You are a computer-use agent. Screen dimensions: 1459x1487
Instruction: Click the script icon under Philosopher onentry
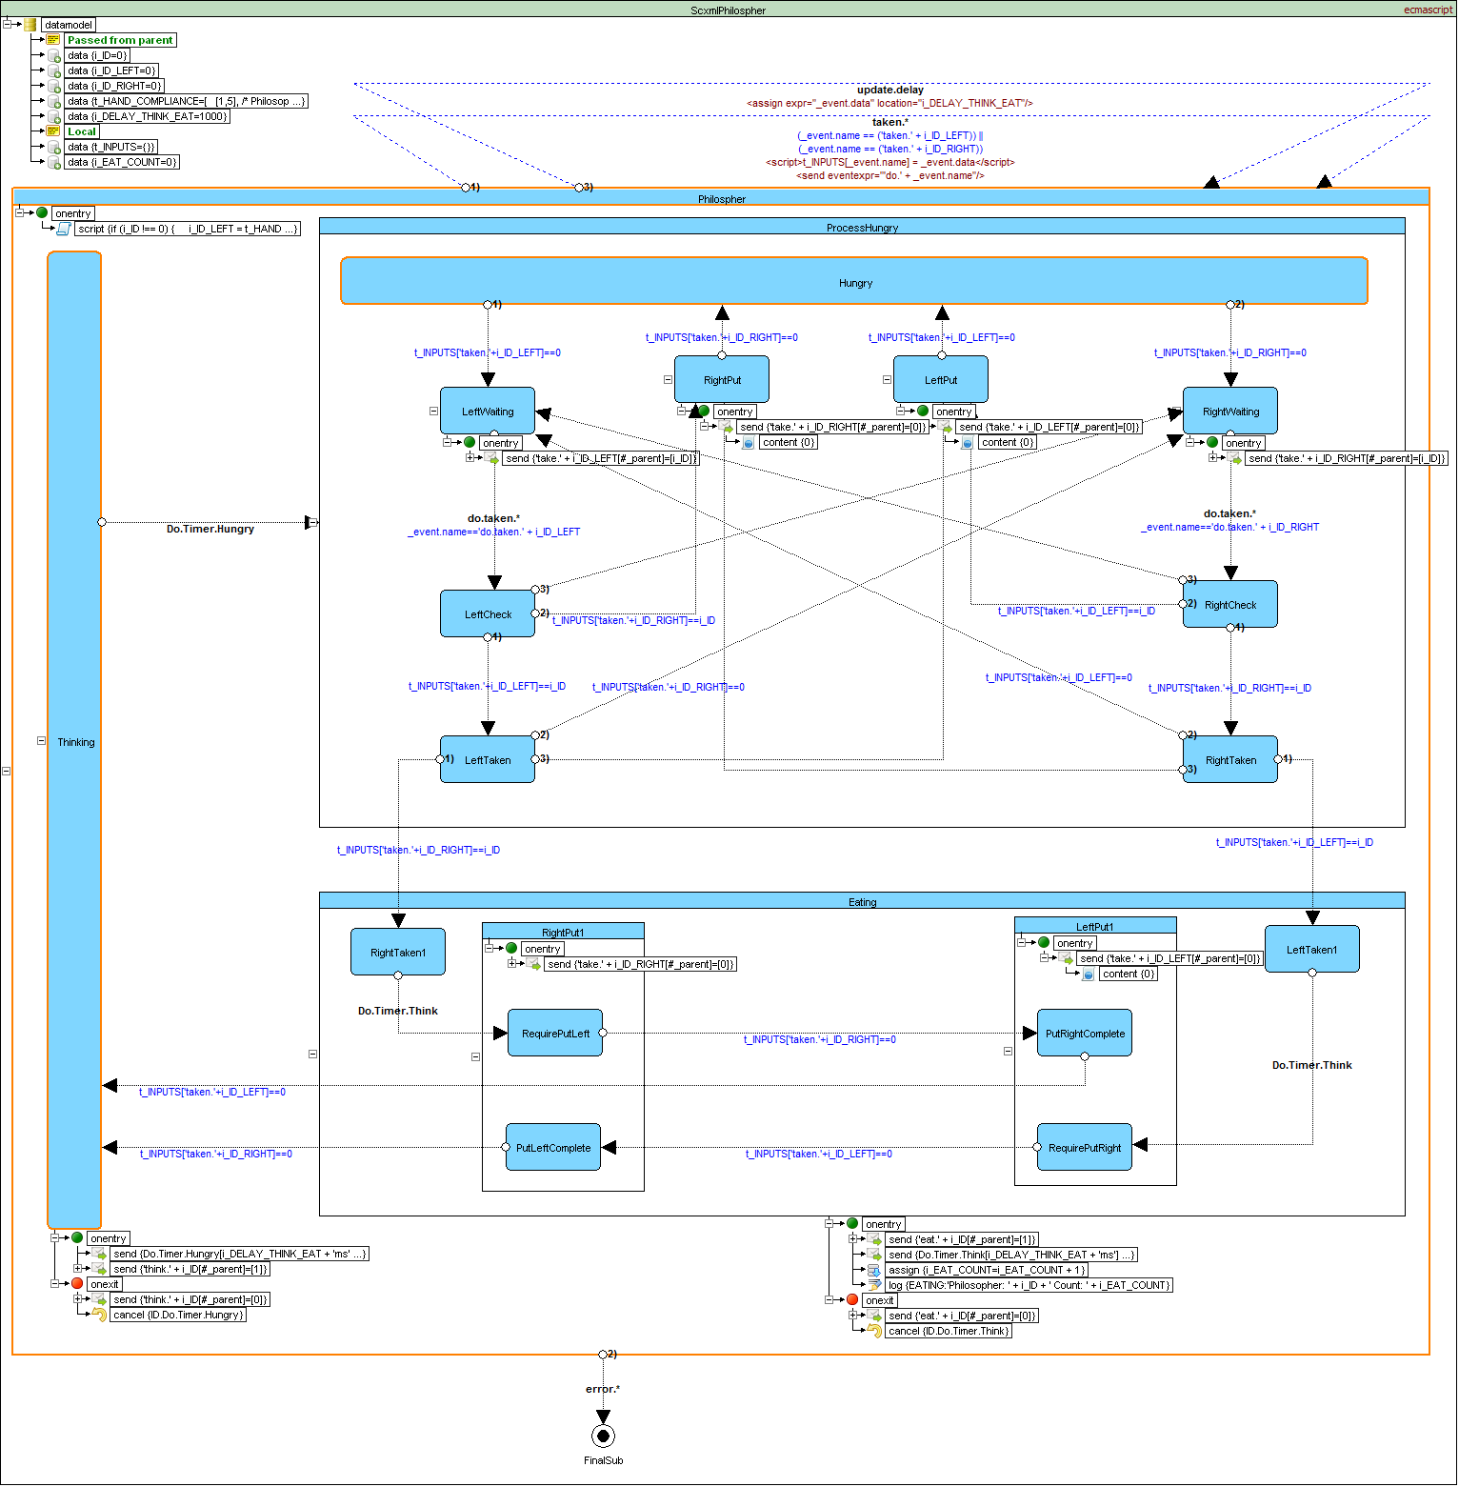point(64,229)
